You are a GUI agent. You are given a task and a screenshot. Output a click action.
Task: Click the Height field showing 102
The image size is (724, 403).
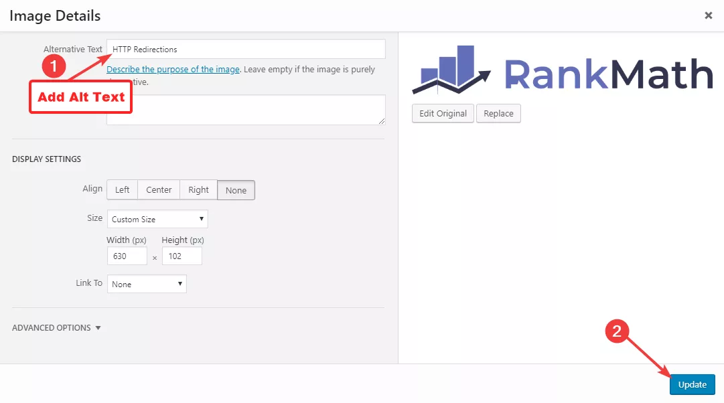(x=182, y=256)
